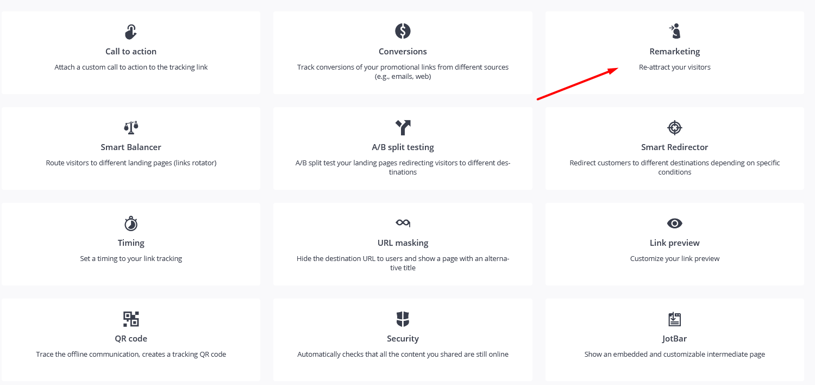815x385 pixels.
Task: Click the Smart Balancer scales icon
Action: coord(131,127)
